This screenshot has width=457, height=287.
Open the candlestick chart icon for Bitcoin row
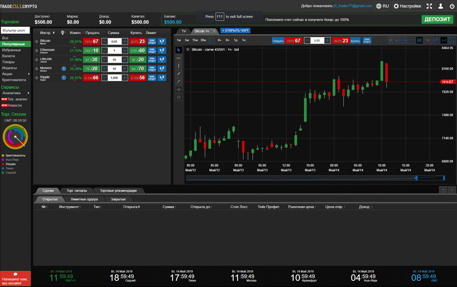(162, 41)
